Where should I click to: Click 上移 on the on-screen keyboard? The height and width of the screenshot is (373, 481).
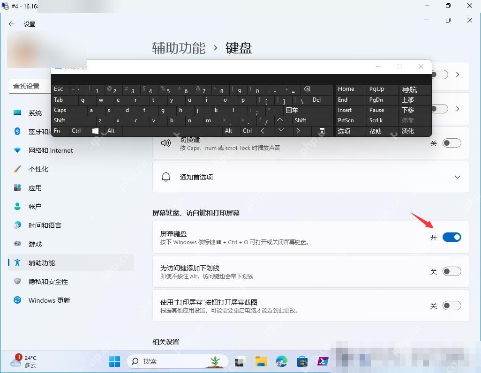[415, 100]
